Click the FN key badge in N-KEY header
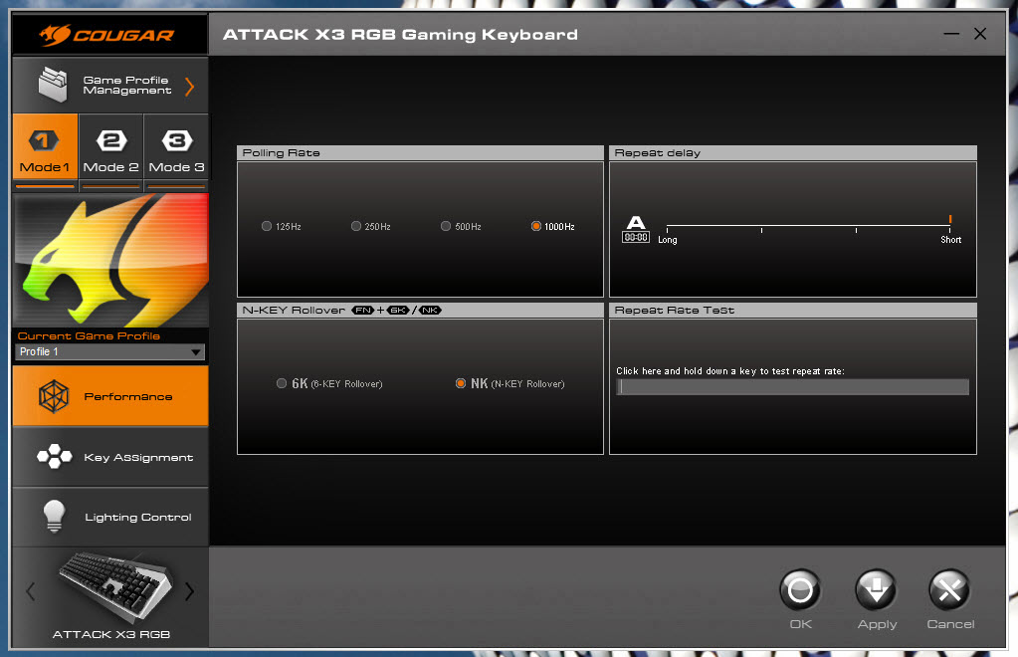Image resolution: width=1018 pixels, height=657 pixels. (x=363, y=311)
